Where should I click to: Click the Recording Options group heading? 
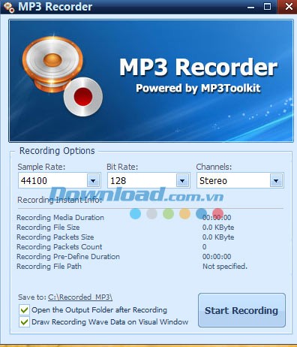point(57,151)
